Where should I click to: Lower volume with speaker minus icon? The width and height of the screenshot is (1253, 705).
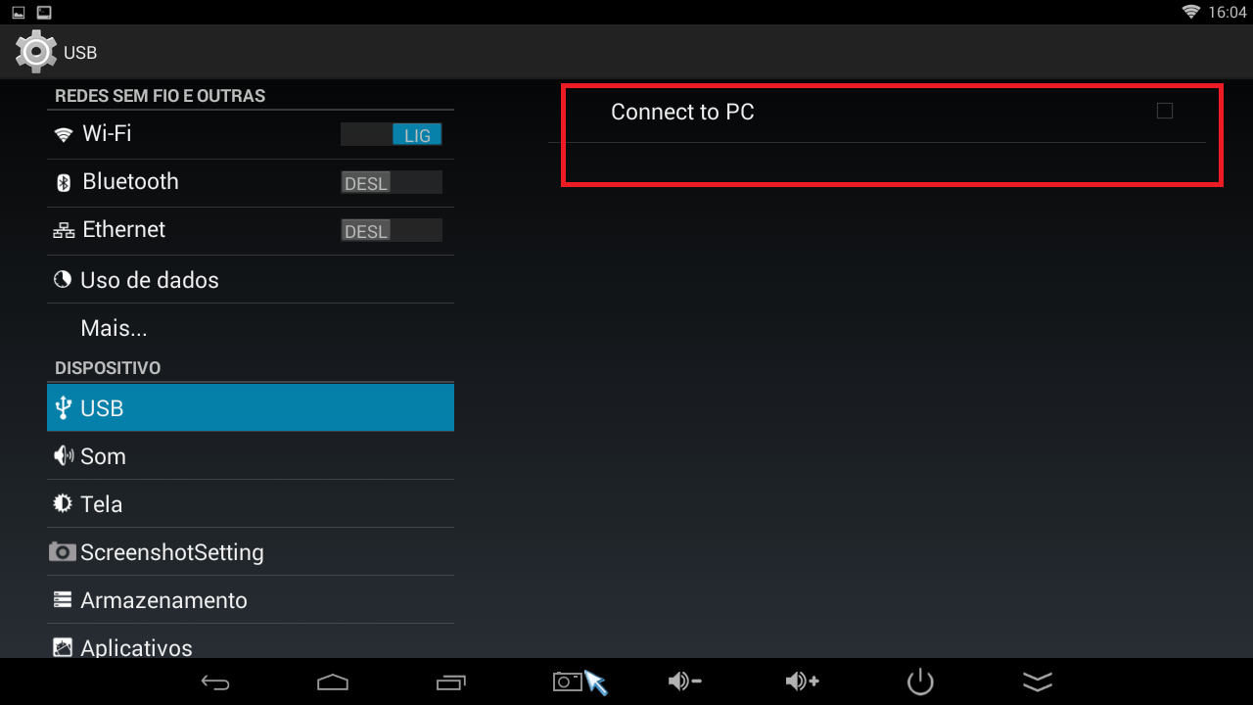[685, 681]
